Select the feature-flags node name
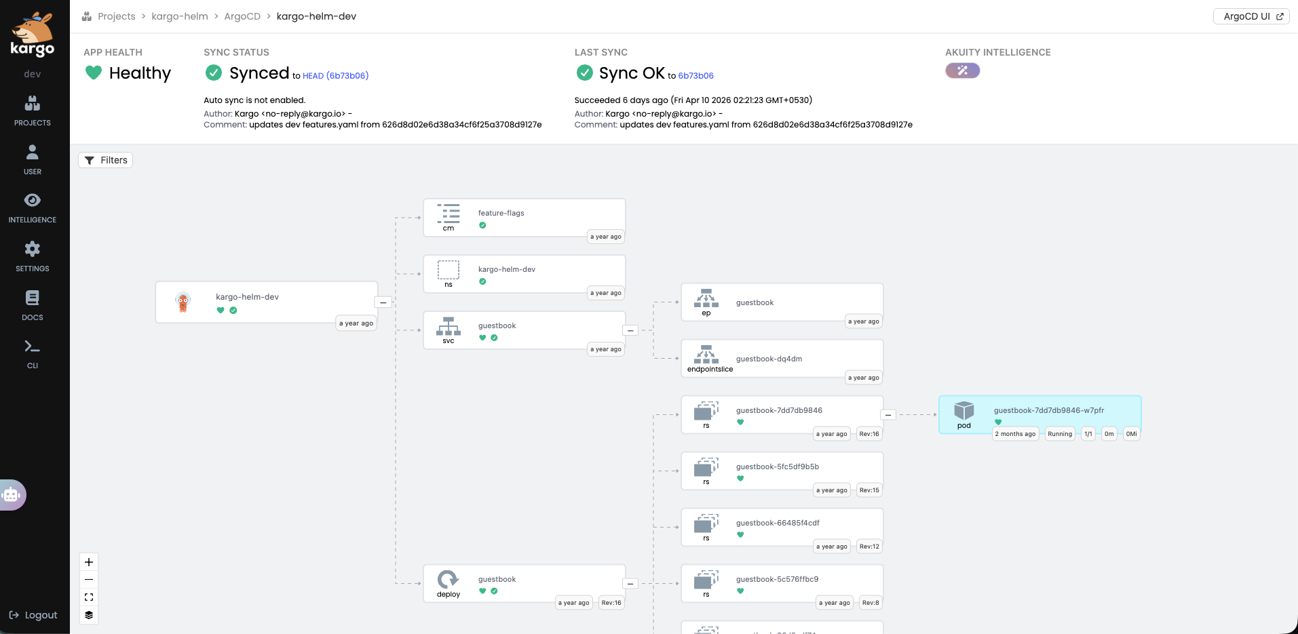Image resolution: width=1298 pixels, height=634 pixels. (x=501, y=213)
